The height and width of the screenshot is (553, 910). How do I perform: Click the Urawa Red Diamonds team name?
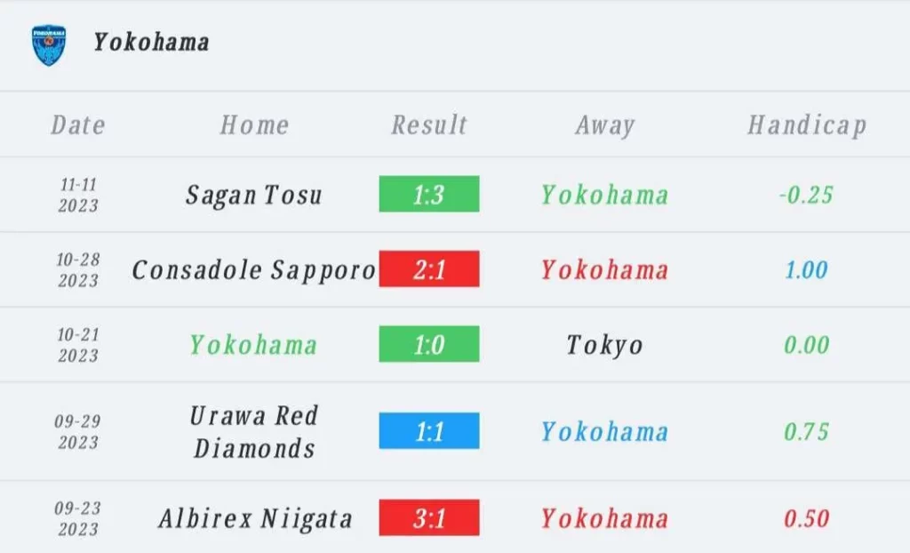254,431
